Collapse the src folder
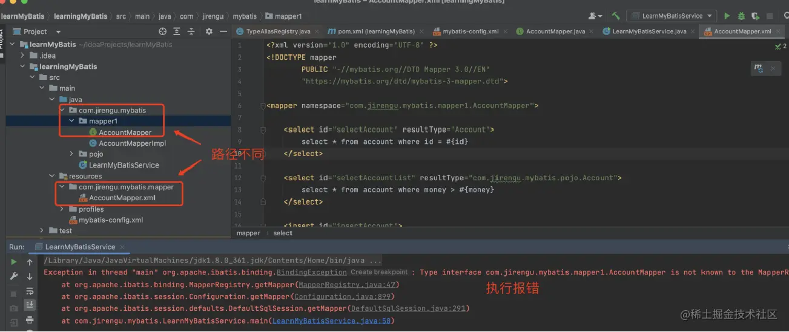This screenshot has width=789, height=332. click(x=33, y=77)
